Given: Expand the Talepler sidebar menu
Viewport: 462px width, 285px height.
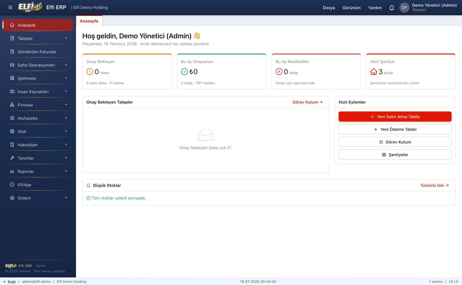Looking at the screenshot, I should (x=38, y=38).
